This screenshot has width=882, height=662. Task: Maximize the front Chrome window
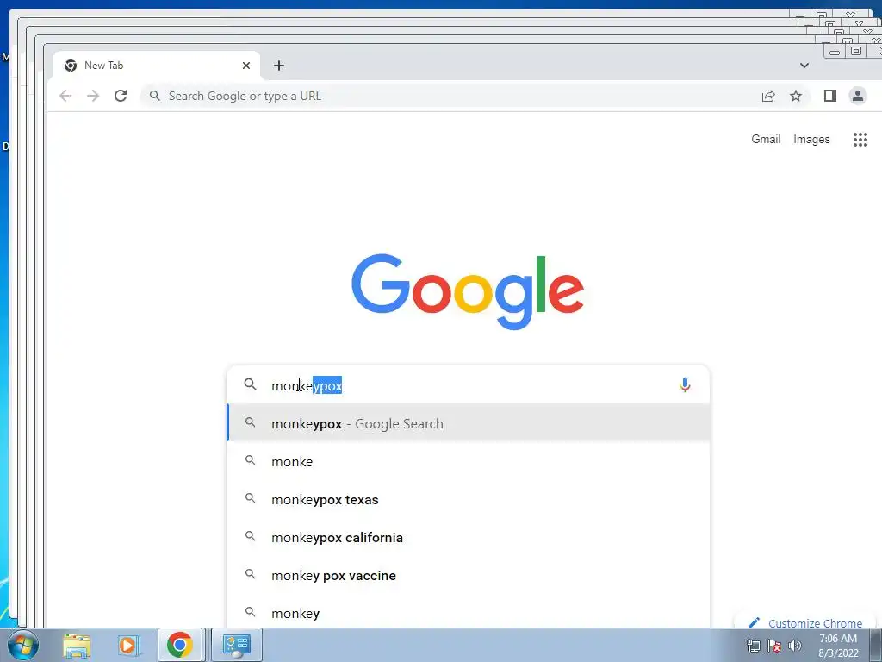pos(856,51)
